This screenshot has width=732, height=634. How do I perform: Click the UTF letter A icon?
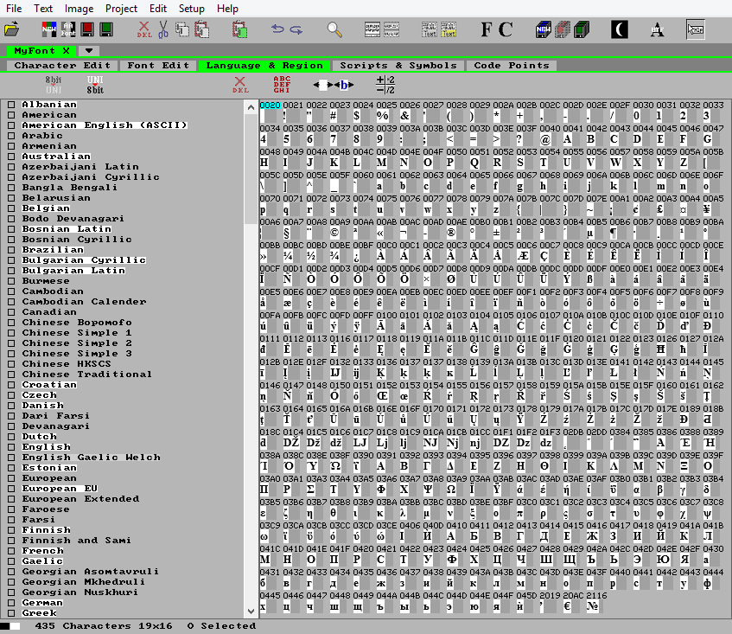[x=658, y=29]
